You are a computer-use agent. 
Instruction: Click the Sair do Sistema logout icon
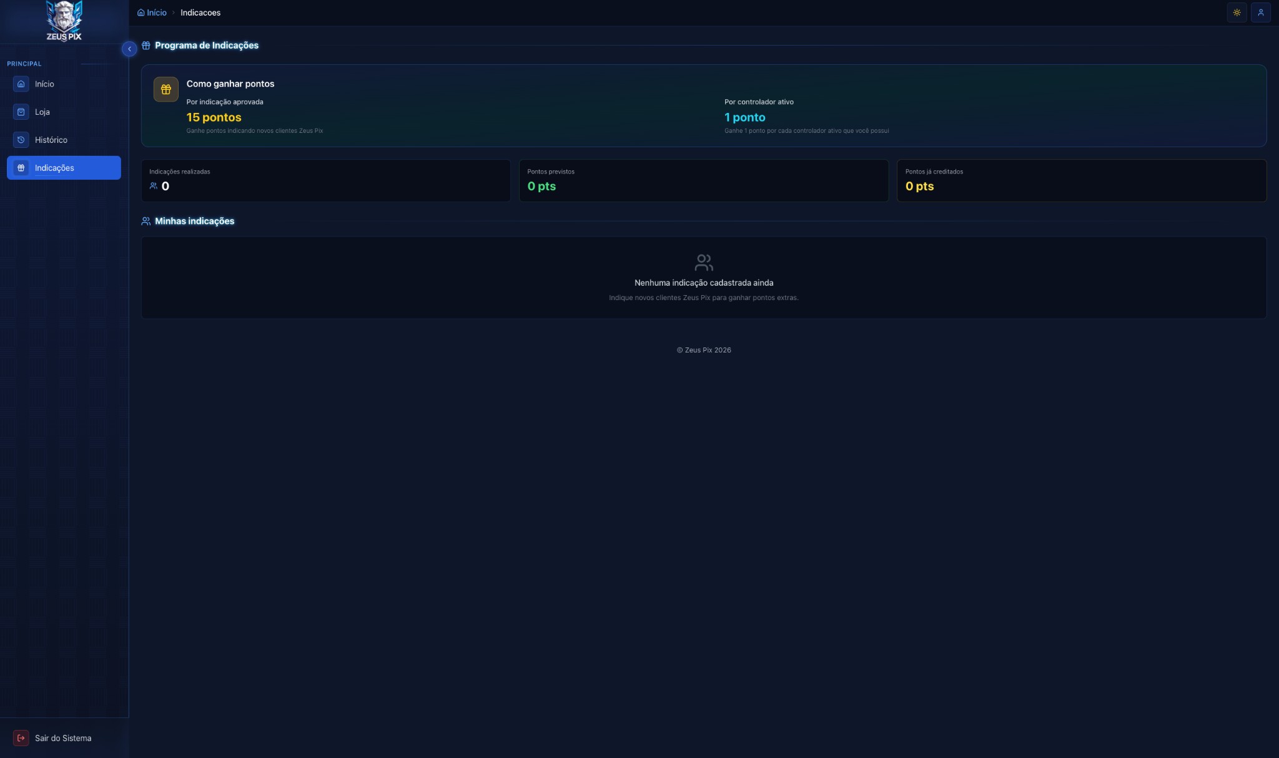[21, 738]
